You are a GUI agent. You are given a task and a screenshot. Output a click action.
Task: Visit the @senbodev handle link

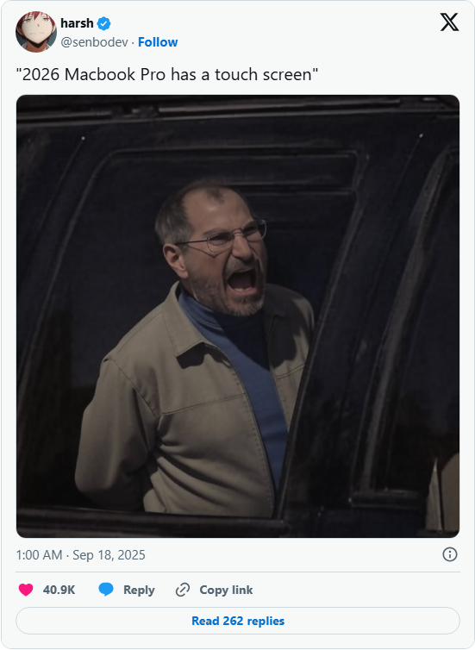[x=94, y=42]
